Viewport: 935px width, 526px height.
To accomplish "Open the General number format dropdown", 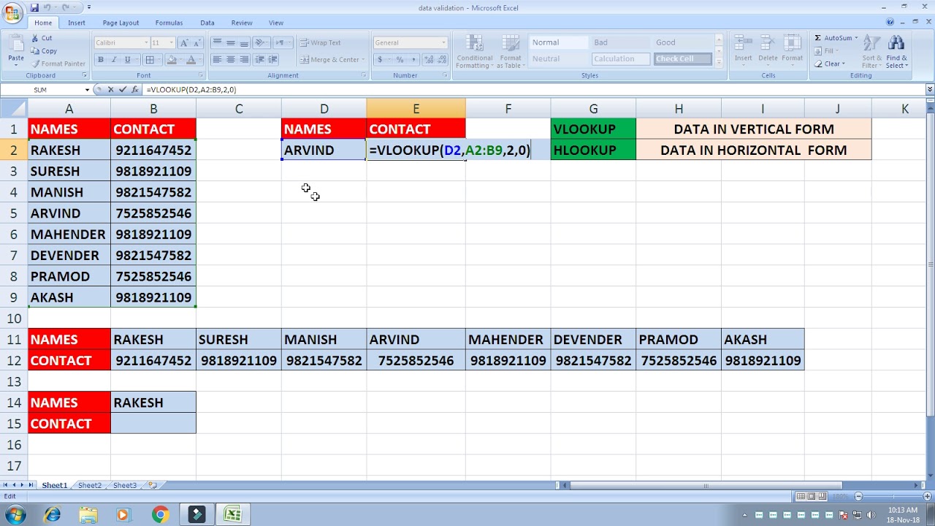I will (x=443, y=42).
